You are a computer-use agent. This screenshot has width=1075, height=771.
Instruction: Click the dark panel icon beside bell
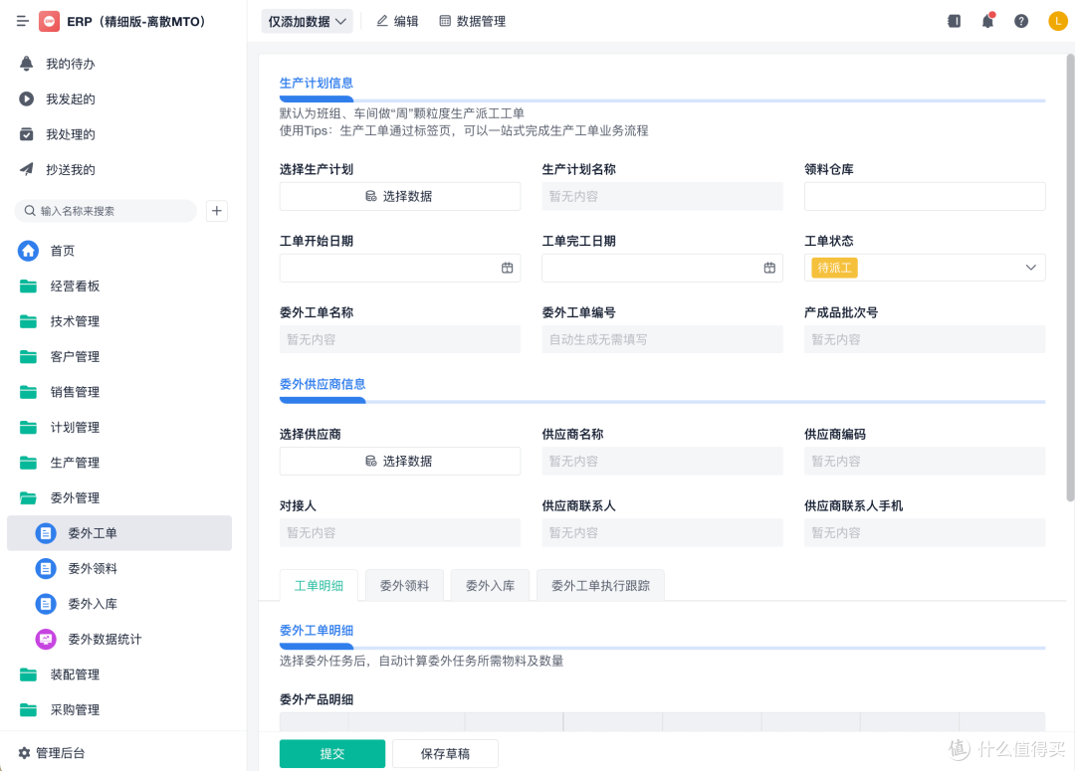pos(955,21)
